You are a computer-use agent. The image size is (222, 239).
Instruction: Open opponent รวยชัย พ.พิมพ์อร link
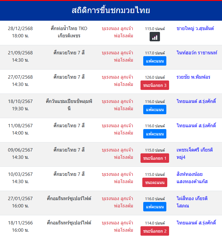[193, 77]
